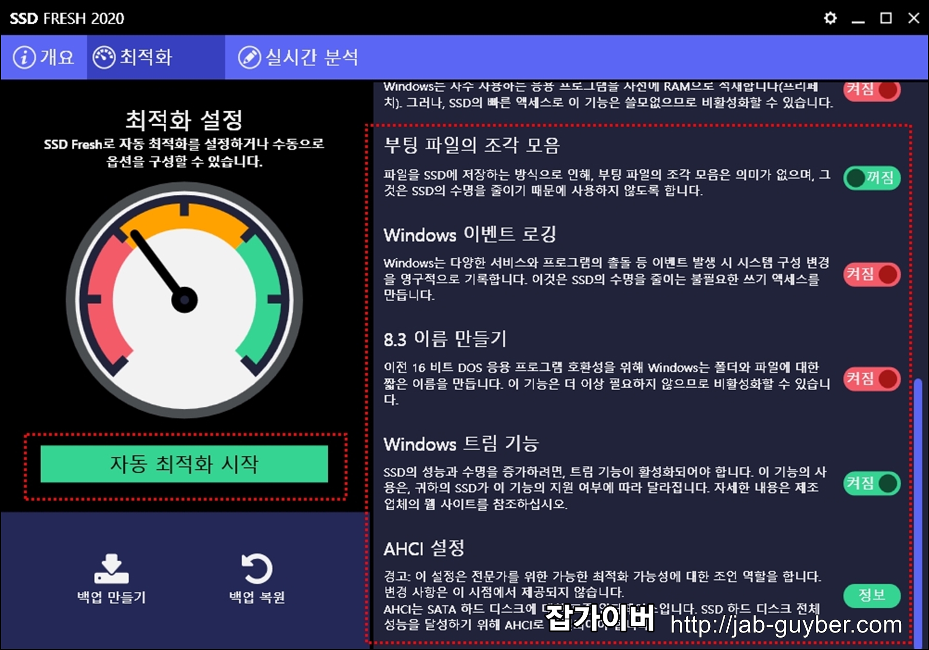Screen dimensions: 929x650
Task: Click the Windows 트림 기능 heading
Action: click(x=461, y=443)
